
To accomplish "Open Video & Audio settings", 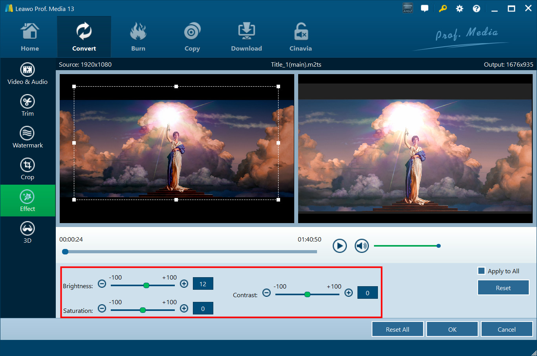I will pyautogui.click(x=27, y=74).
